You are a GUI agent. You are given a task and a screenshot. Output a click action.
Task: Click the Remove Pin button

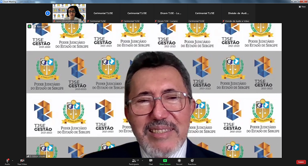pyautogui.click(x=41, y=27)
